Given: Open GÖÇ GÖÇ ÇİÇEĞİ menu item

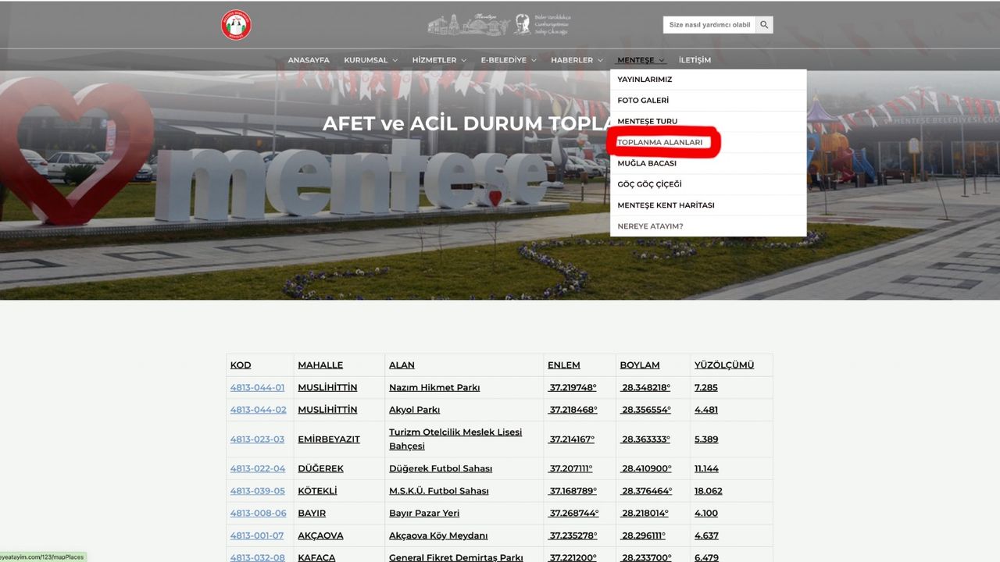Looking at the screenshot, I should click(x=649, y=184).
